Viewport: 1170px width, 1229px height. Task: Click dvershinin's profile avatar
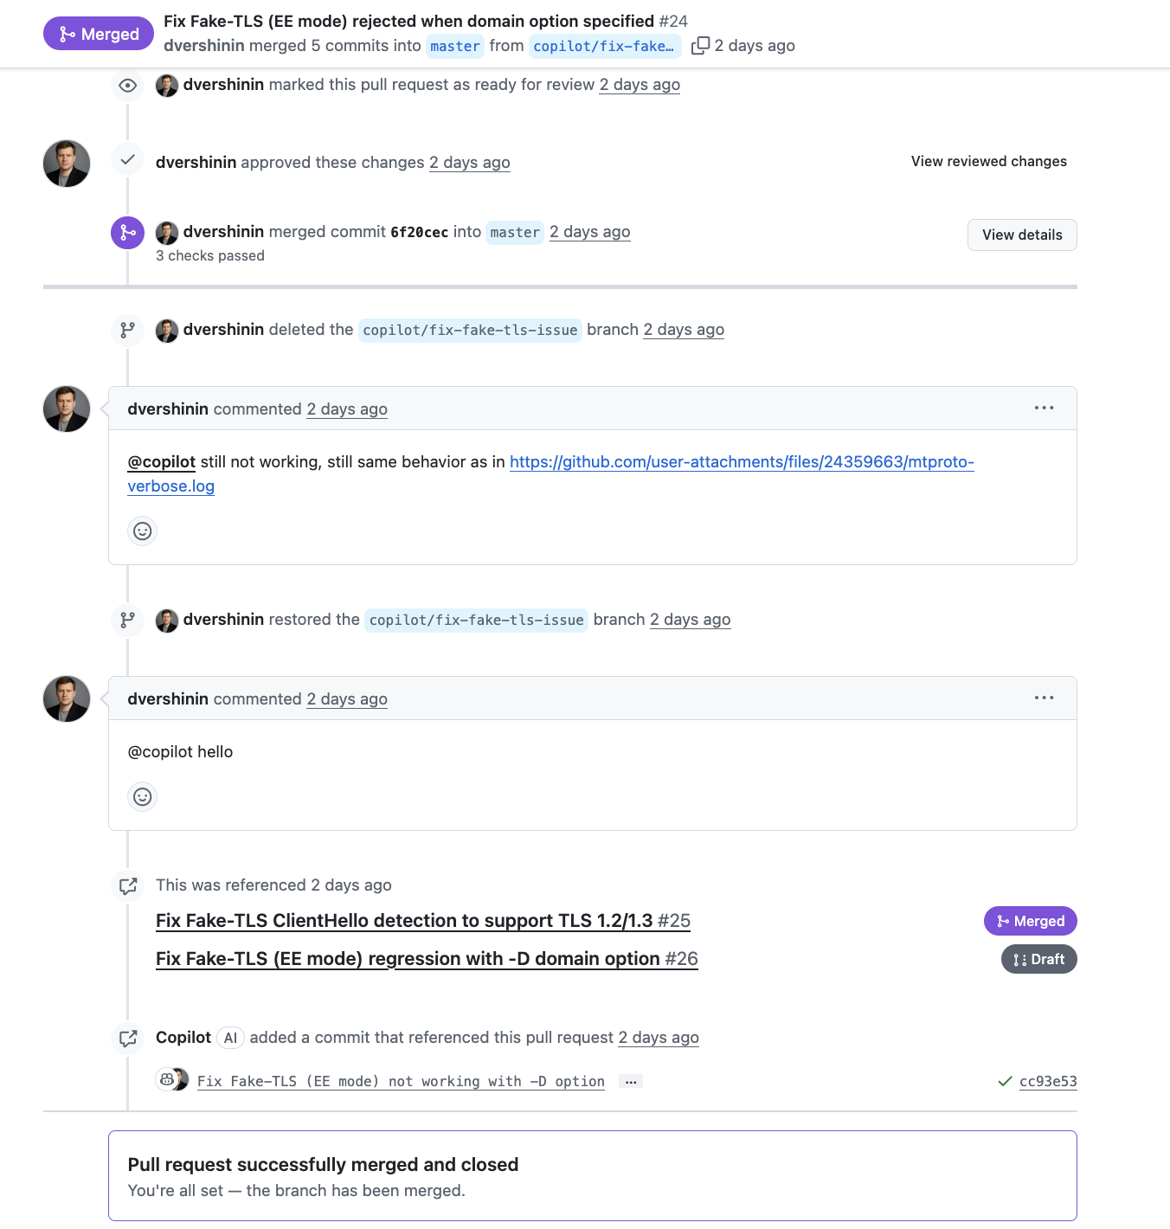66,163
